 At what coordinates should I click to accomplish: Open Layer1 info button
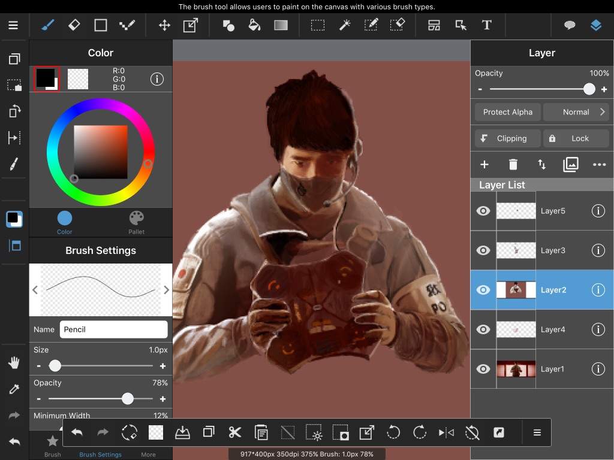[598, 369]
